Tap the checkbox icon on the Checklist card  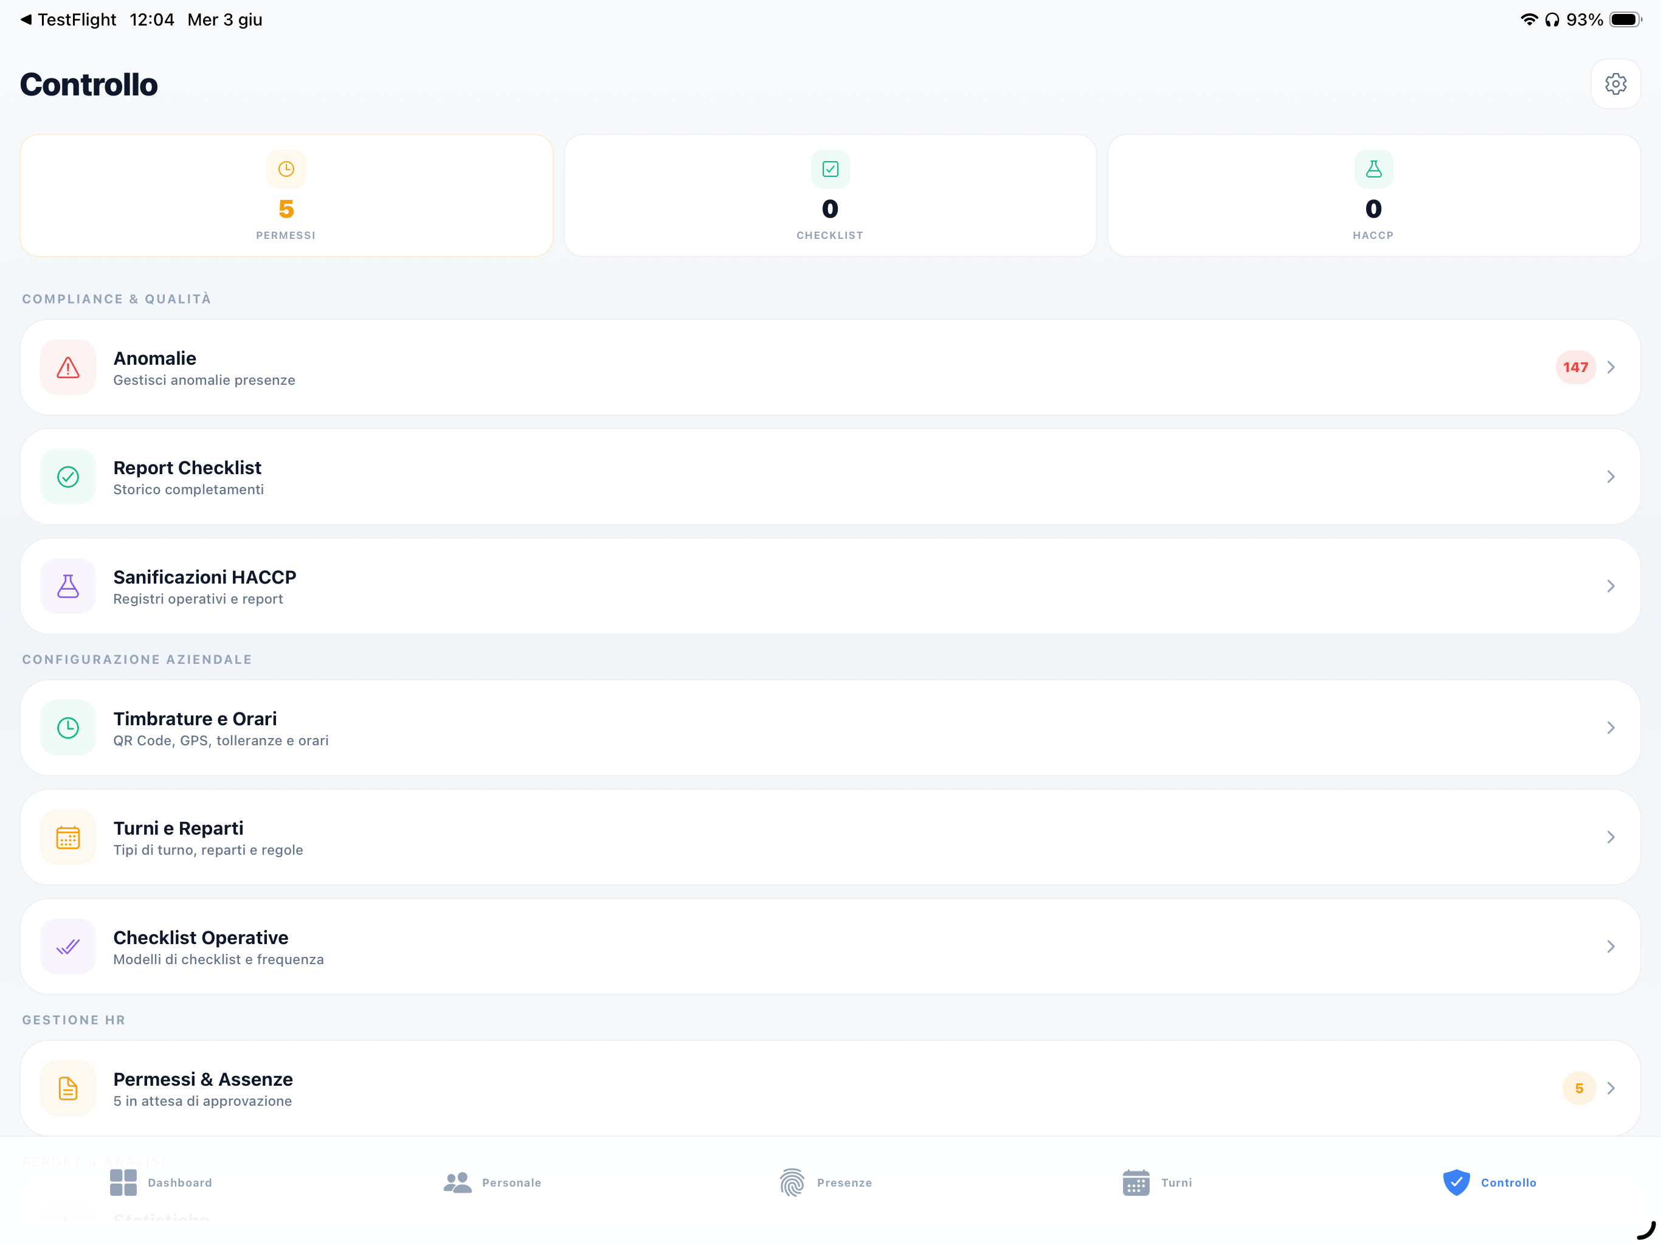(830, 169)
